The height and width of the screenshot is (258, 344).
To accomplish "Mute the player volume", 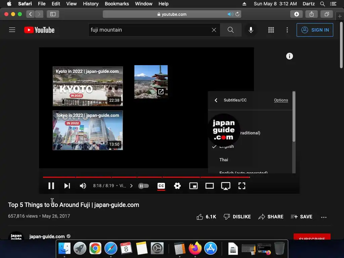I will pos(83,186).
